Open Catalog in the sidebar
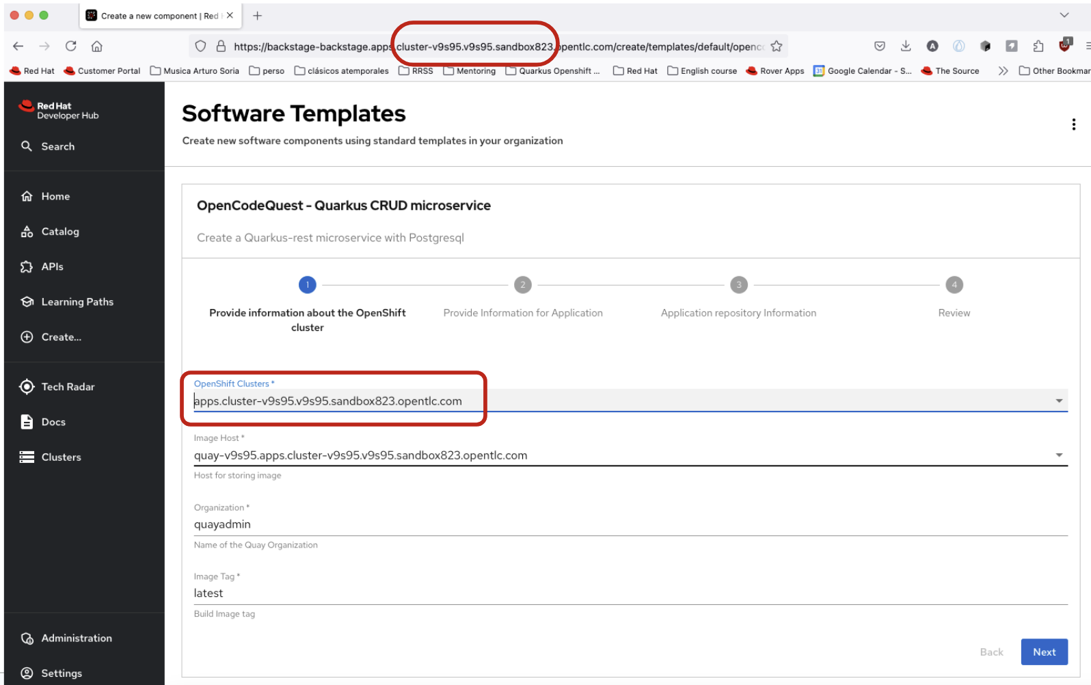 pyautogui.click(x=60, y=232)
